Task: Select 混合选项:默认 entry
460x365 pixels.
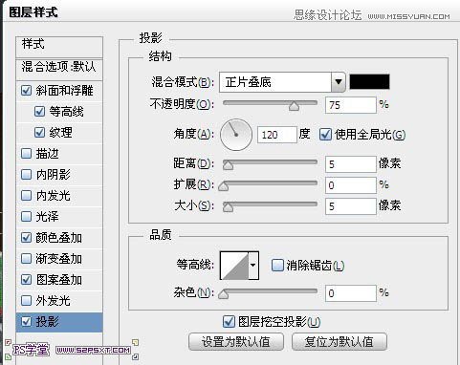Action: (59, 69)
